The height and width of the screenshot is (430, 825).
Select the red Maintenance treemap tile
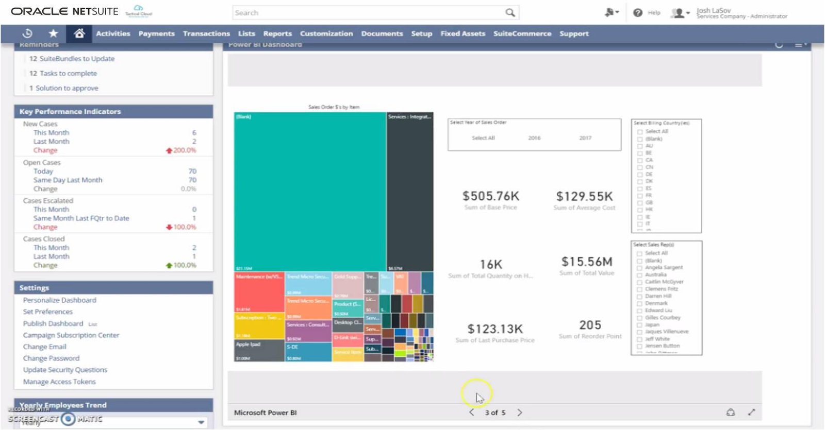pyautogui.click(x=259, y=293)
